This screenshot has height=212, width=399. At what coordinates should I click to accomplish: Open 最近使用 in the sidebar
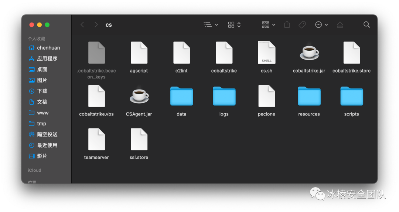click(43, 145)
